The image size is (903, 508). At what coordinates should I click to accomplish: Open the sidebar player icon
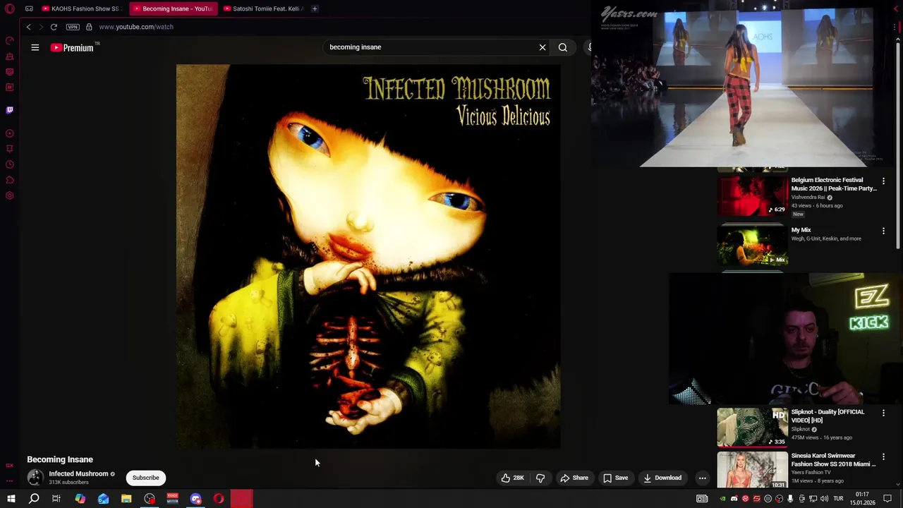(10, 133)
